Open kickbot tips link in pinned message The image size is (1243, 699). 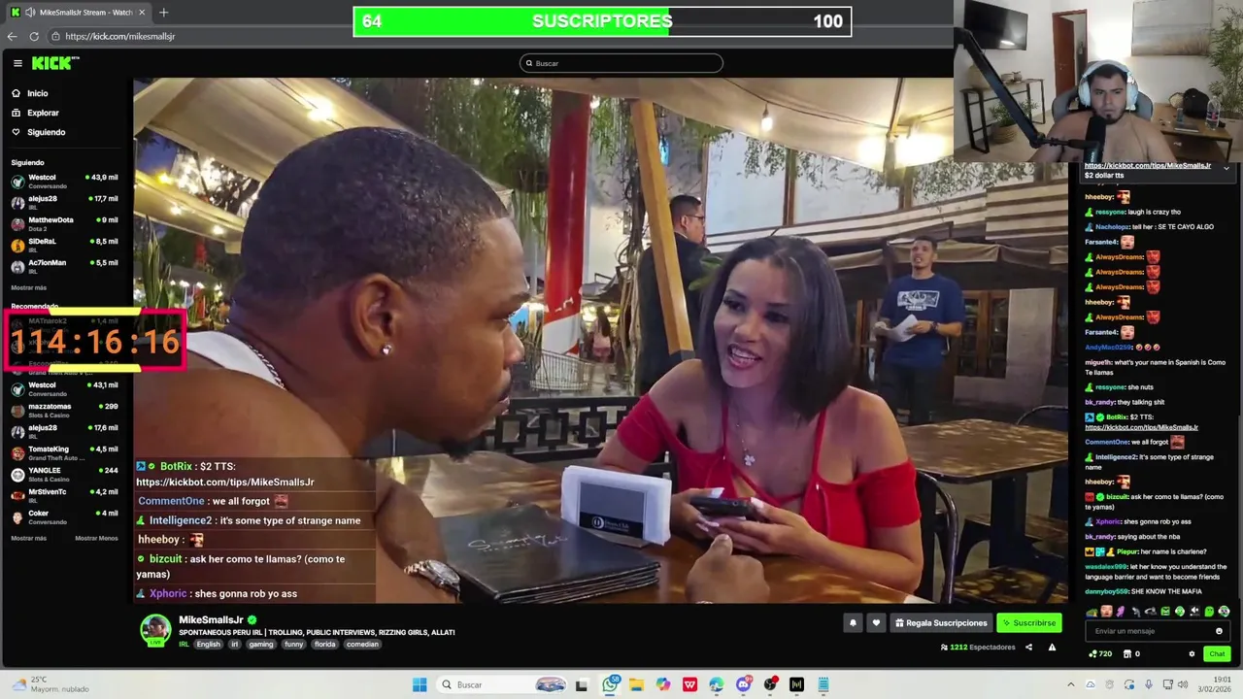1147,166
